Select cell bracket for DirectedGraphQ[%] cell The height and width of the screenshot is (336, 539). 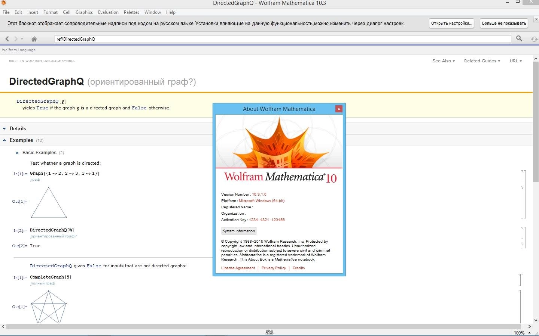(522, 233)
